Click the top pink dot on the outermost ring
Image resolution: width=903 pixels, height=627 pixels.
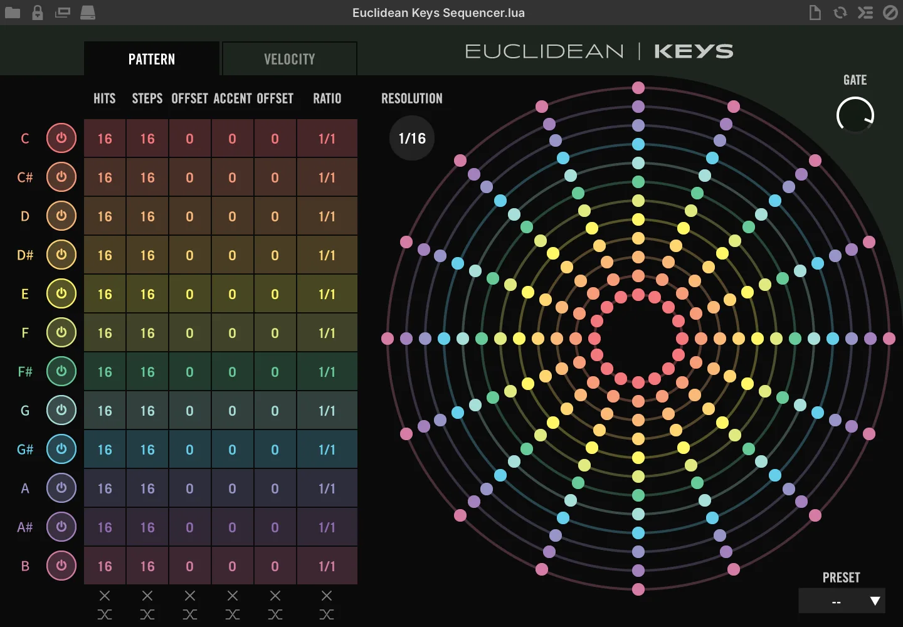pos(638,88)
